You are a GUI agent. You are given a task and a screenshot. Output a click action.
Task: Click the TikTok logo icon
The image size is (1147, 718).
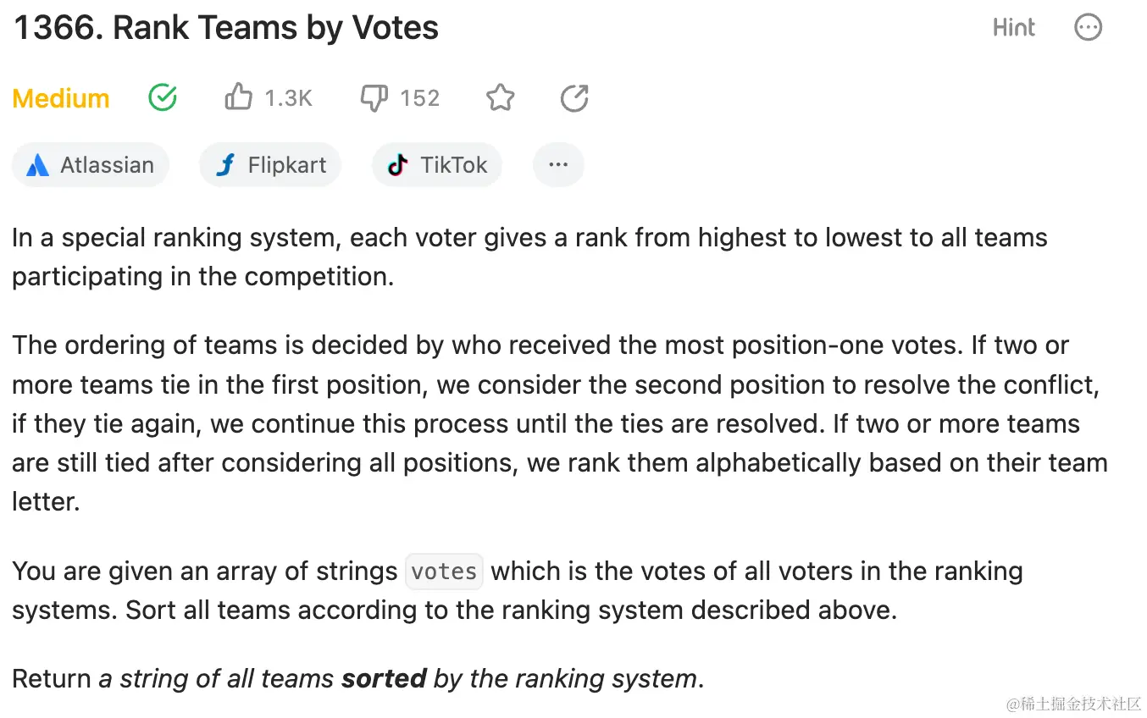(398, 165)
